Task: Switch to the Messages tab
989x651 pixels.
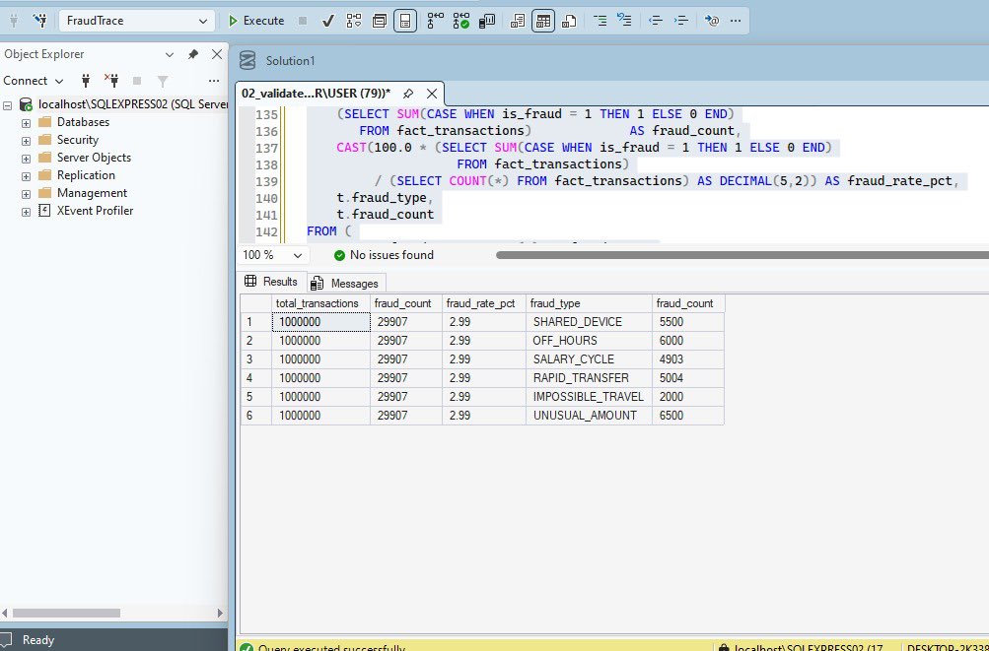Action: coord(345,284)
